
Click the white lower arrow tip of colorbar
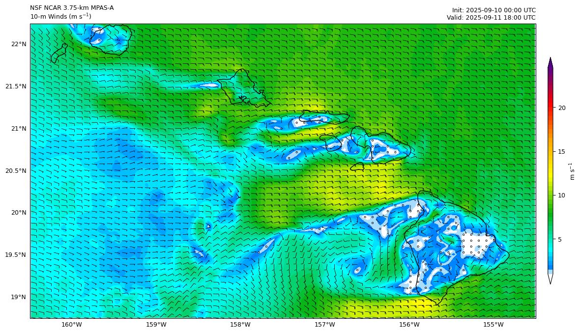550,279
